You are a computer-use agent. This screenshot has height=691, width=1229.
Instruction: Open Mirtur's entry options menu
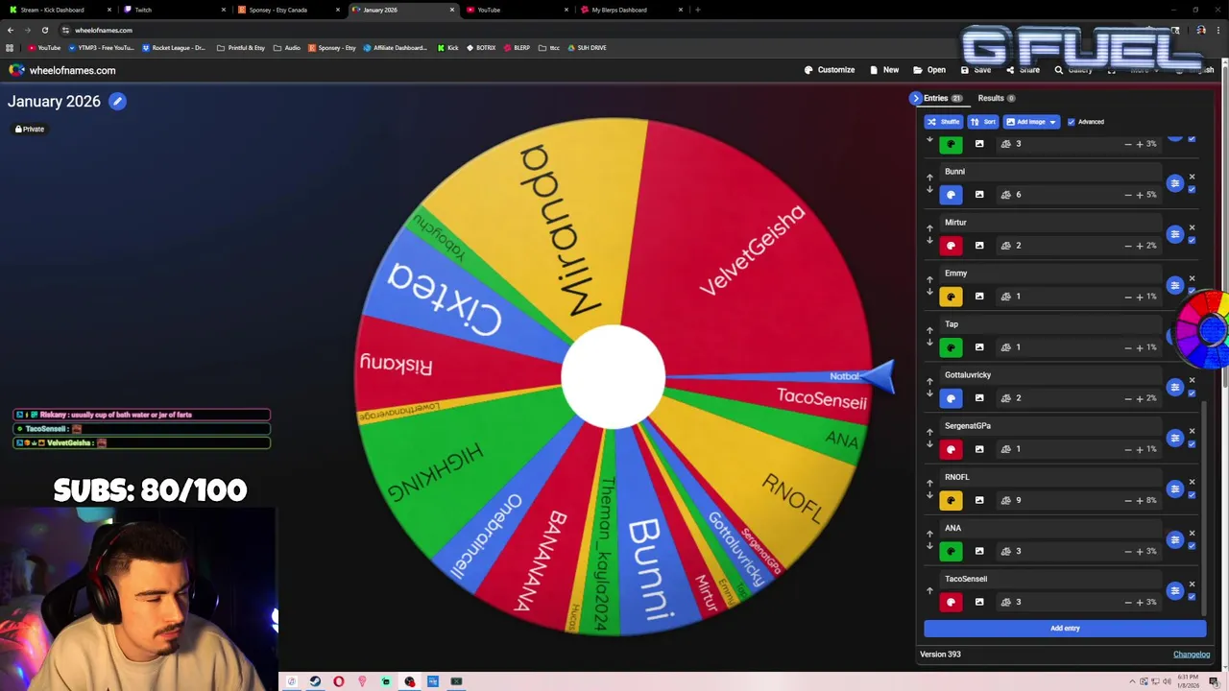(1174, 234)
